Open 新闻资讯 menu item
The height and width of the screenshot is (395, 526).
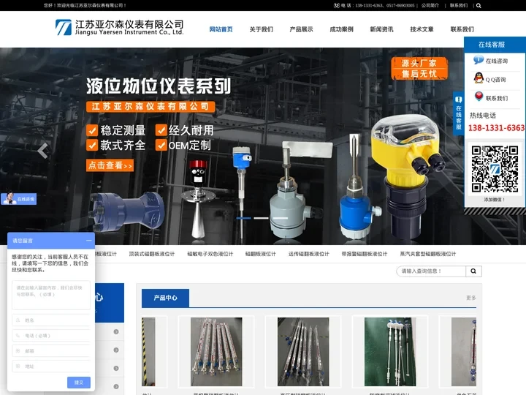pos(382,29)
